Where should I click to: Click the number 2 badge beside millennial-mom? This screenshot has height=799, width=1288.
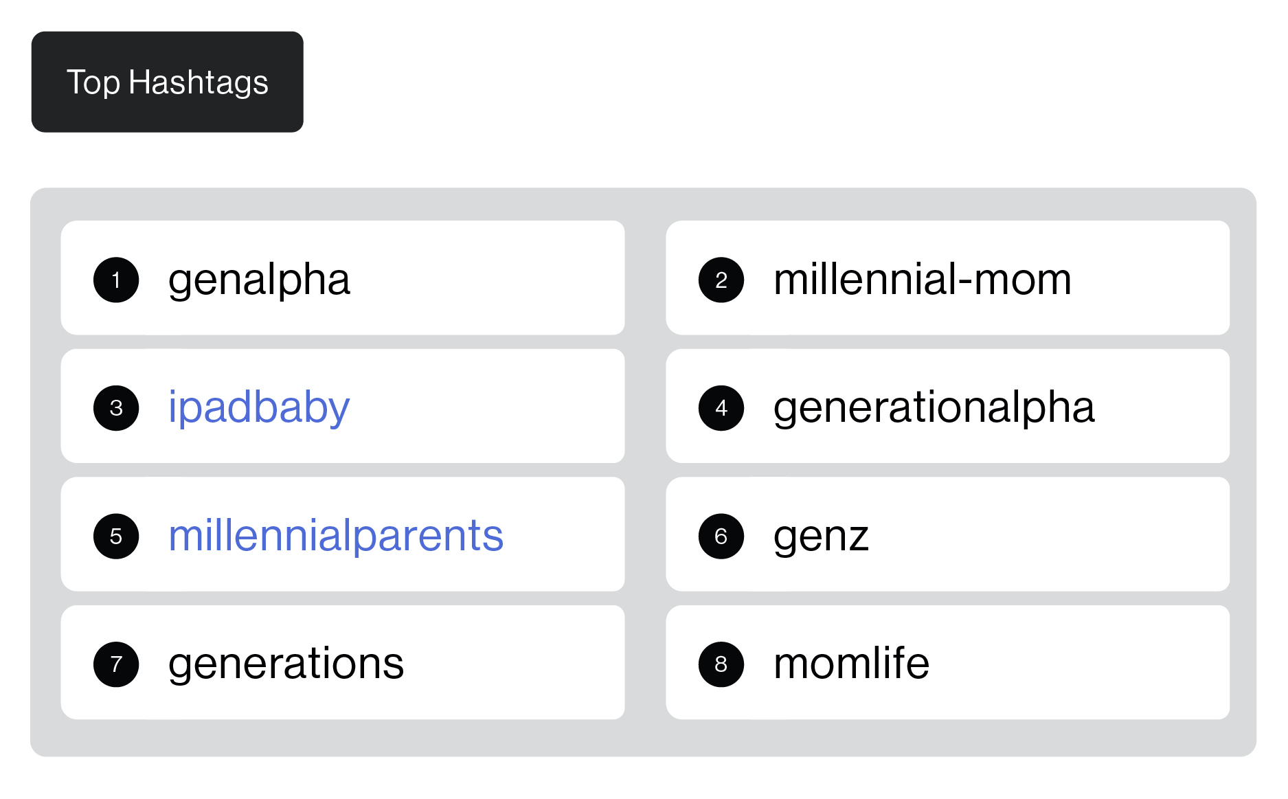tap(721, 280)
